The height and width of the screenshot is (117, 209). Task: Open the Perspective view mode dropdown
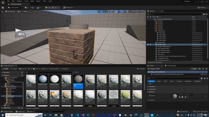(x=10, y=12)
